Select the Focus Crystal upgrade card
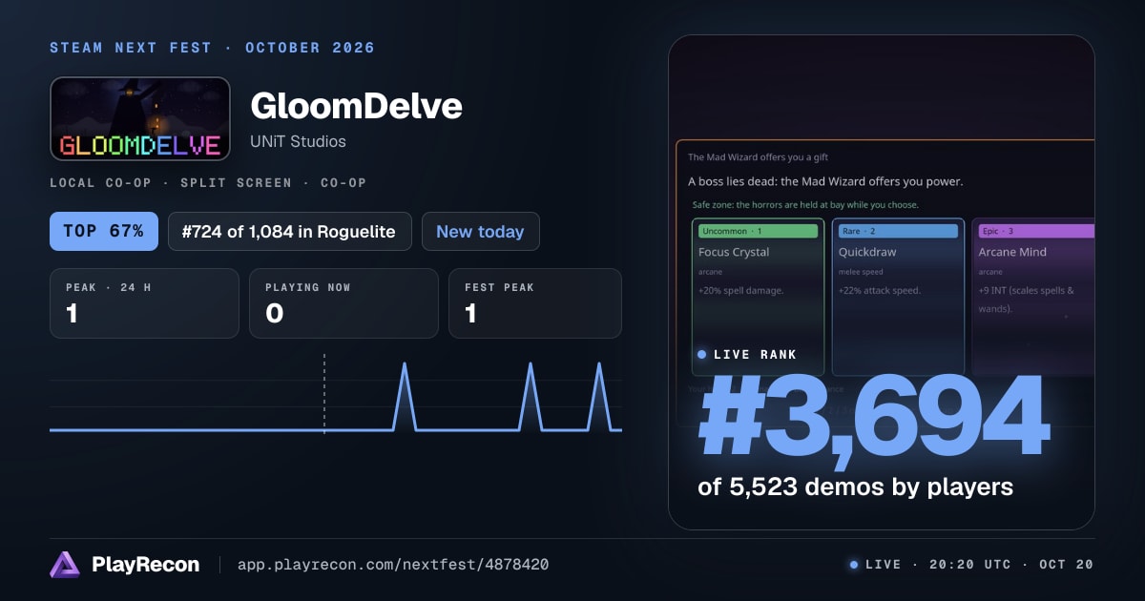 (758, 297)
